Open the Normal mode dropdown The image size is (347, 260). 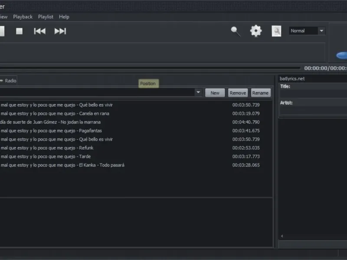pyautogui.click(x=307, y=31)
